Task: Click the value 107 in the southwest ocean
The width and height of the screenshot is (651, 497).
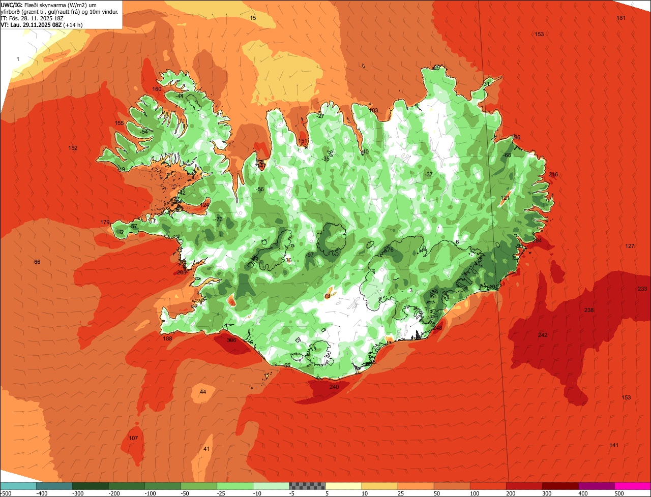Action: 133,438
